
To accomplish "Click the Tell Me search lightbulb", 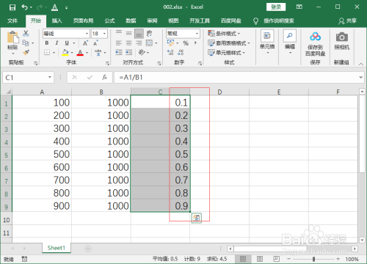I will point(255,21).
